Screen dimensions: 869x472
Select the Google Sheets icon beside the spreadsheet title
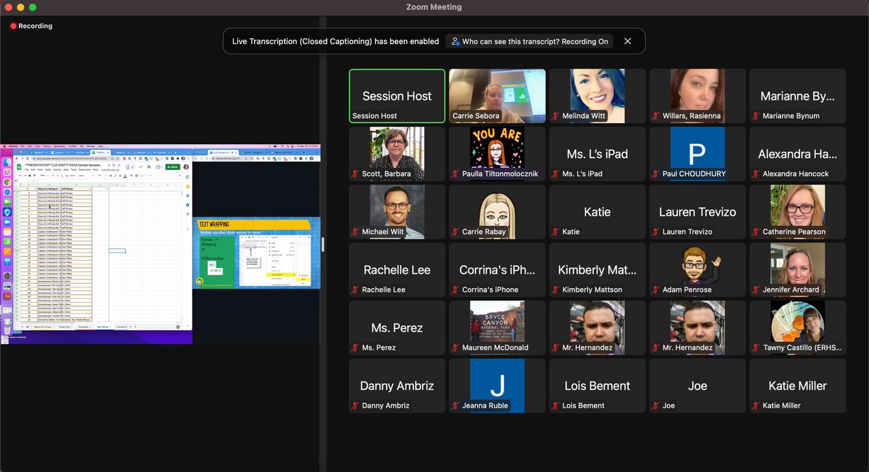19,167
